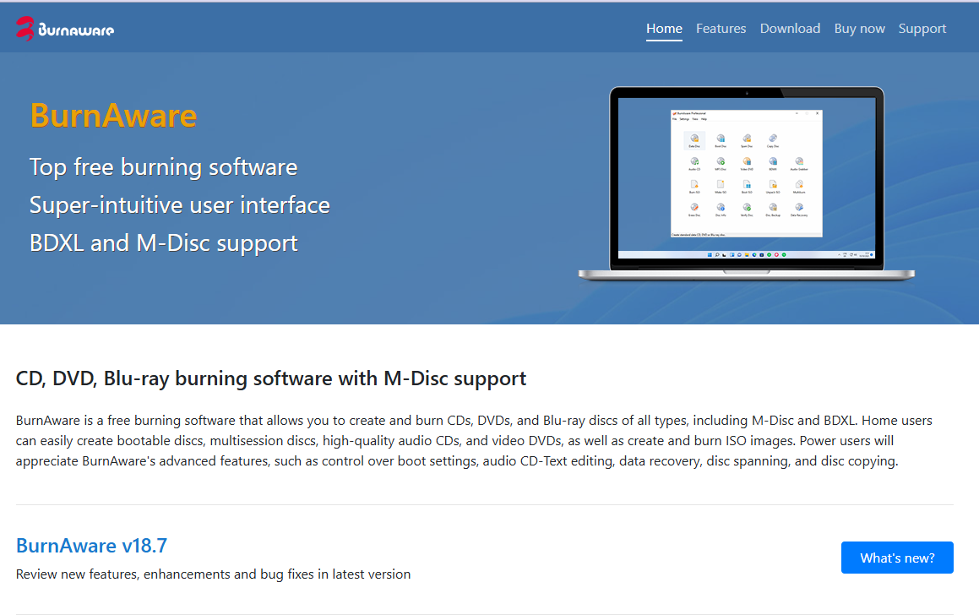
Task: Click the Burn ISO icon in the app preview
Action: [694, 185]
